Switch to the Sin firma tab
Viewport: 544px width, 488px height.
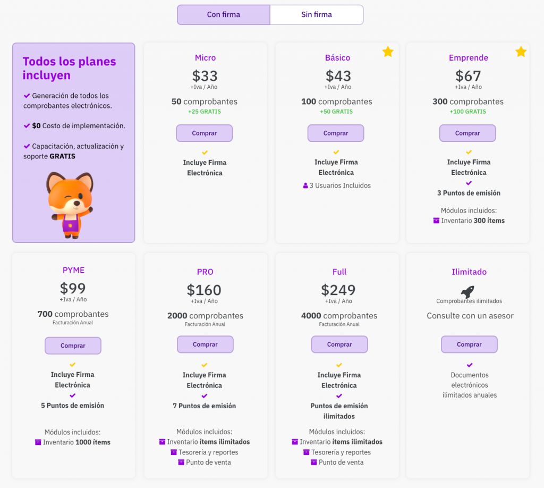(317, 15)
